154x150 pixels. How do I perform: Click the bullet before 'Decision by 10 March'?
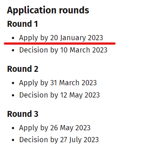[13, 50]
